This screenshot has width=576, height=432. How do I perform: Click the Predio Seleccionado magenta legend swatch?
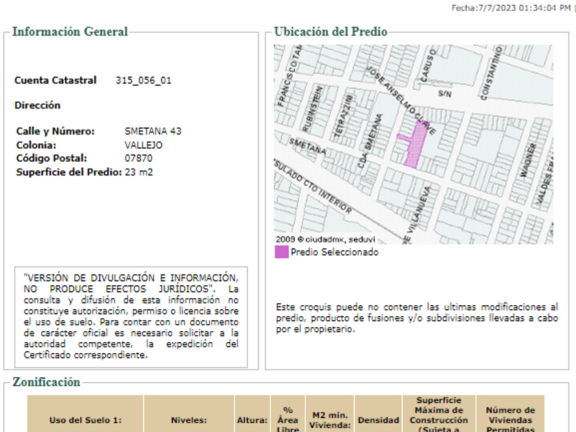pyautogui.click(x=282, y=252)
